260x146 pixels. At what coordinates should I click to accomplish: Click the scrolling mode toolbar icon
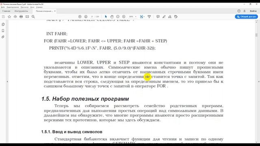pos(149,17)
